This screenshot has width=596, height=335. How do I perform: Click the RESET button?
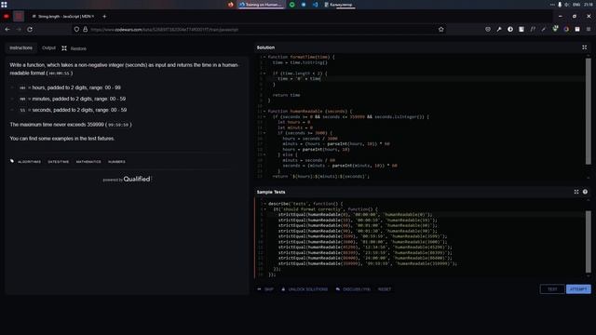click(x=385, y=289)
